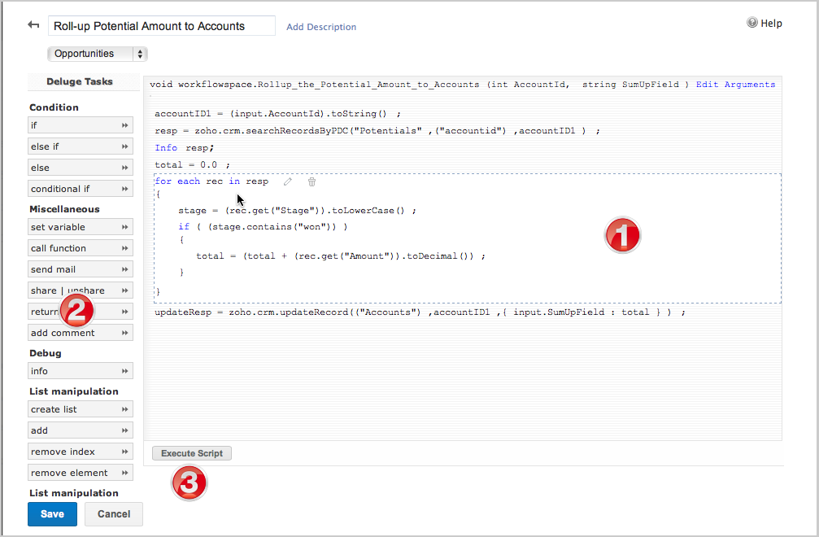819x537 pixels.
Task: Click the arrow icon on 'send mail' task
Action: point(125,269)
